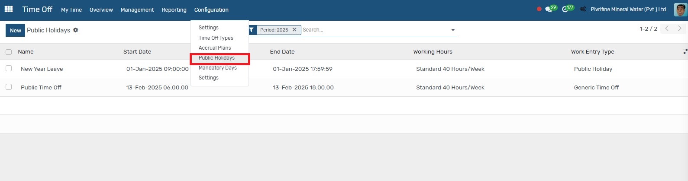688x181 pixels.
Task: Click the filter funnel icon in search bar
Action: [x=251, y=30]
